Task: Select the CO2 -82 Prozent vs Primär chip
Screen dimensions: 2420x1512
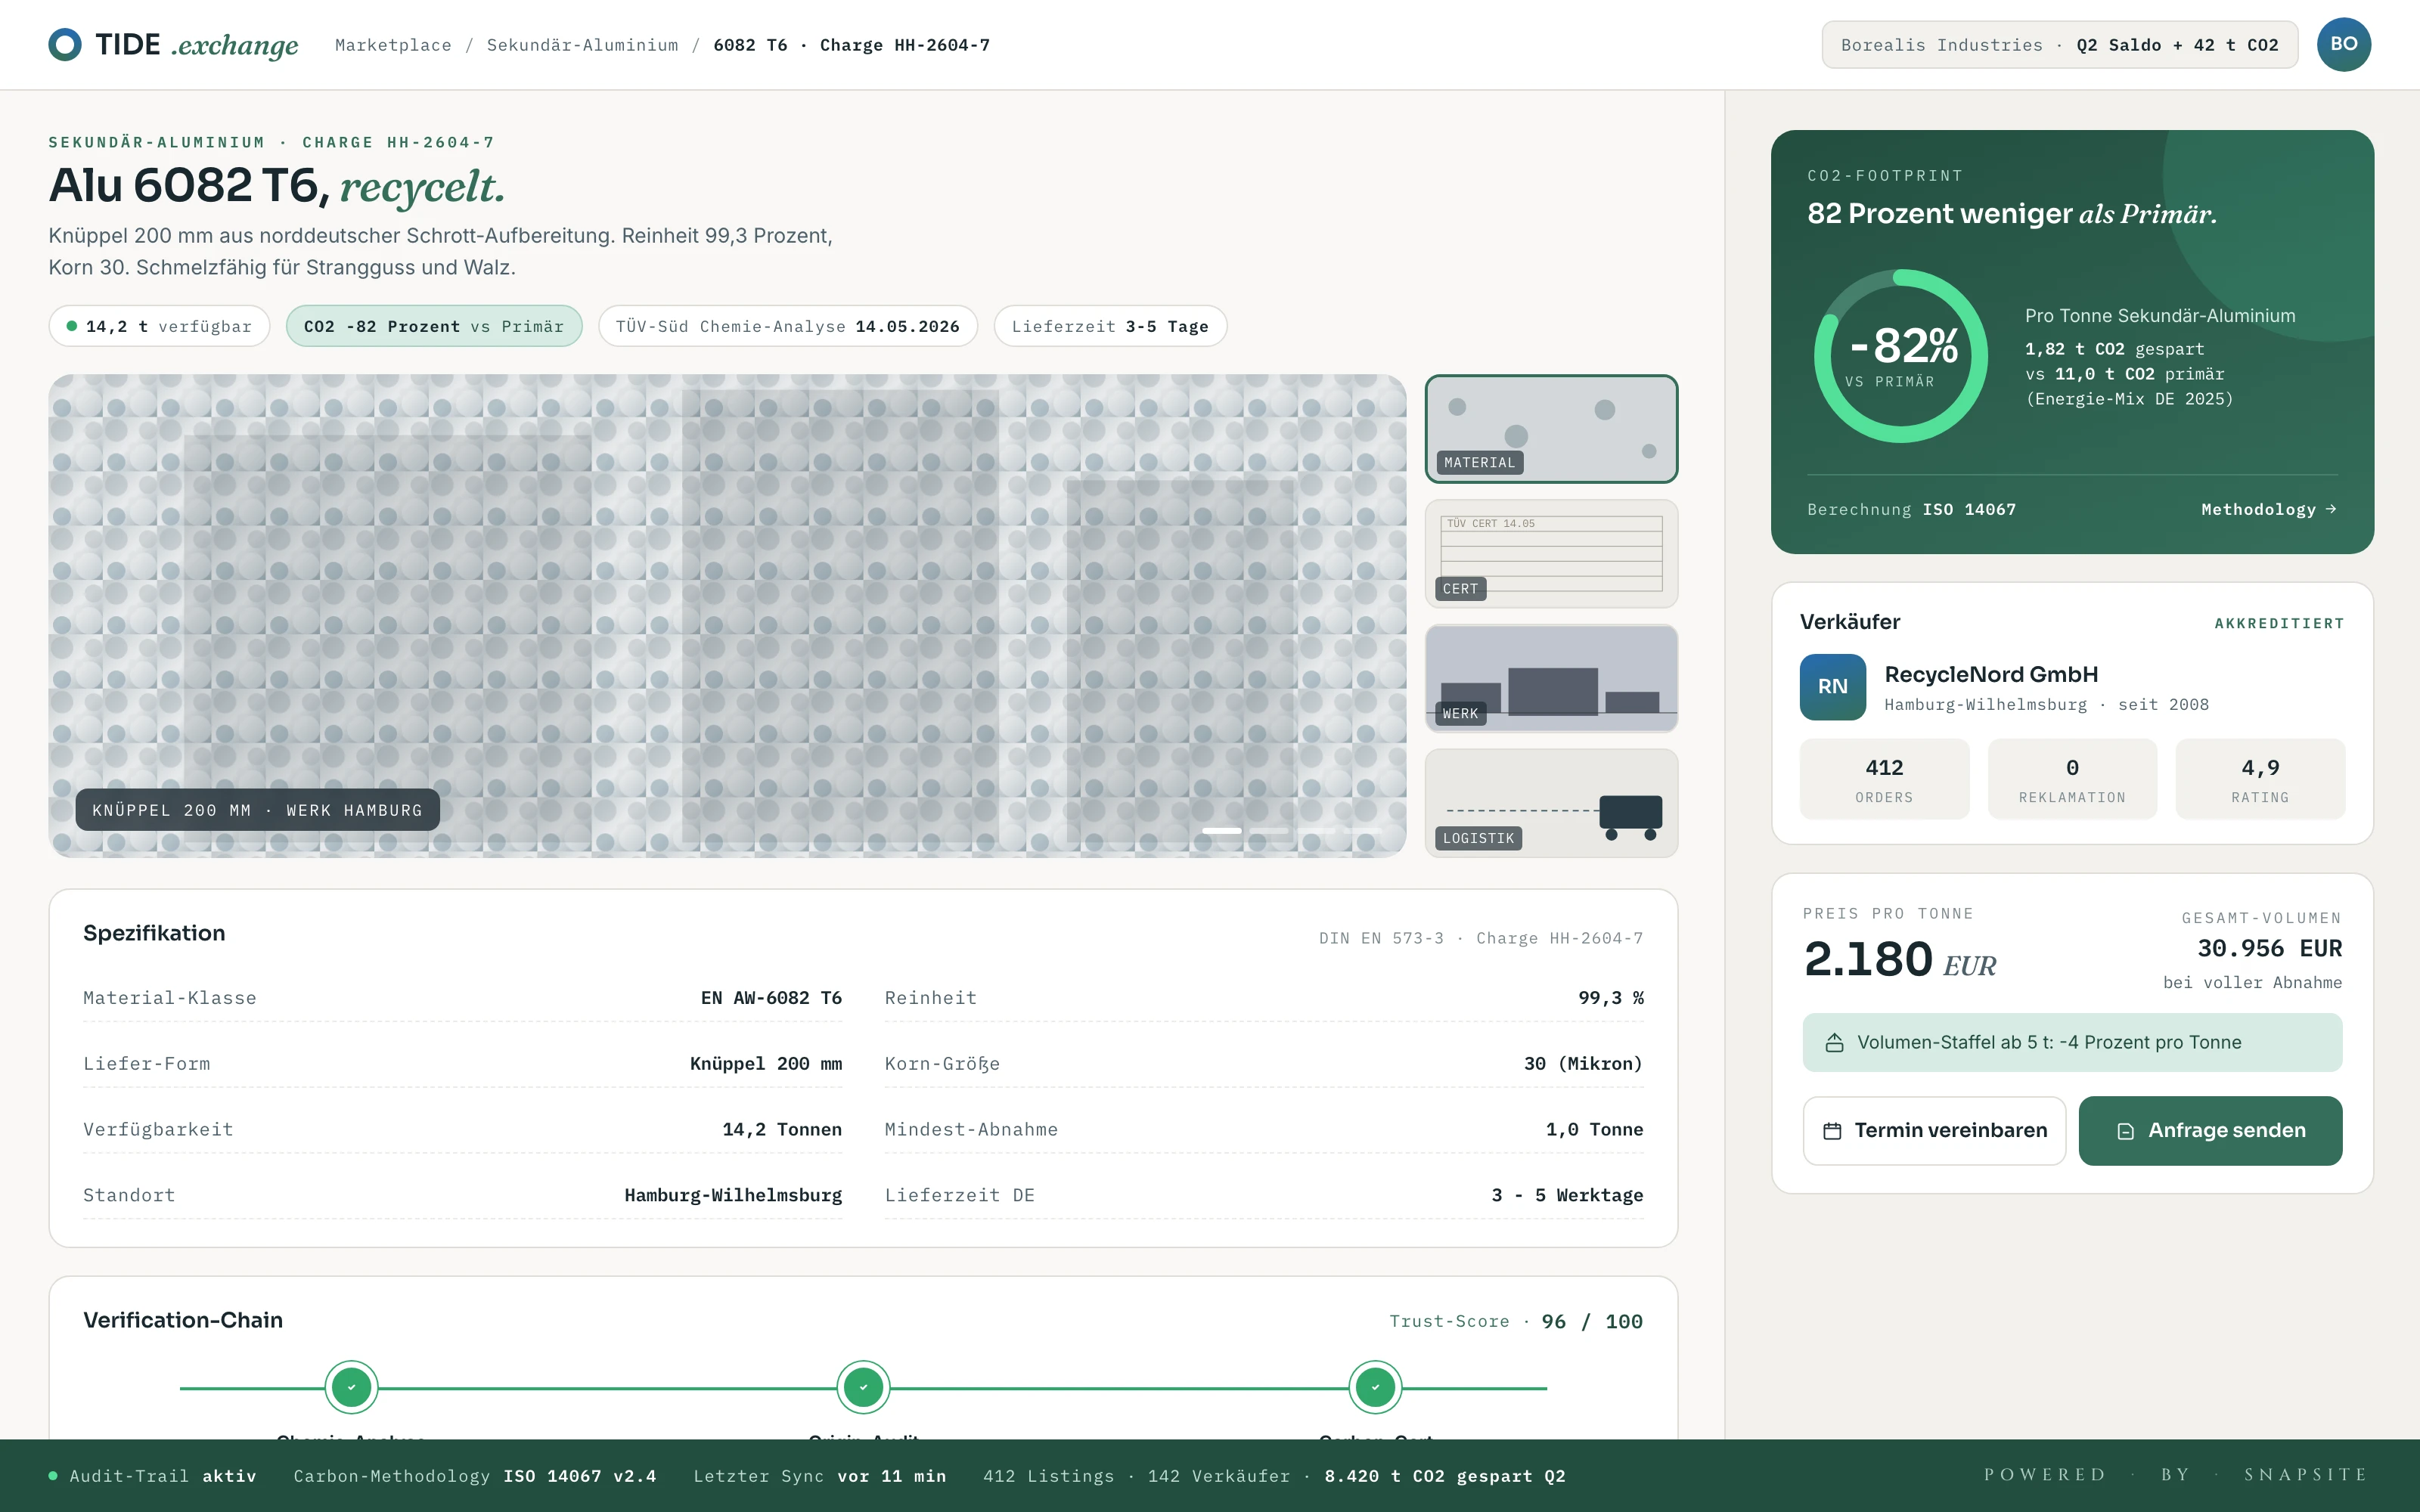Action: tap(434, 326)
